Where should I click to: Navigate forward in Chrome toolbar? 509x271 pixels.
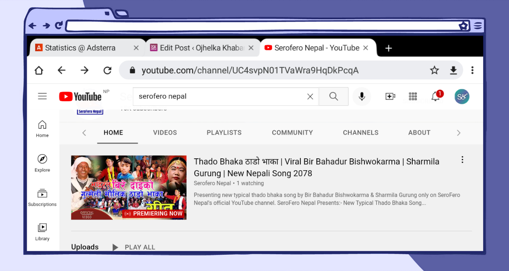[85, 70]
